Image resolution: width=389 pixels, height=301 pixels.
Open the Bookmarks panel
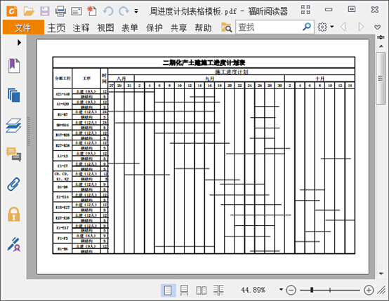[x=14, y=66]
